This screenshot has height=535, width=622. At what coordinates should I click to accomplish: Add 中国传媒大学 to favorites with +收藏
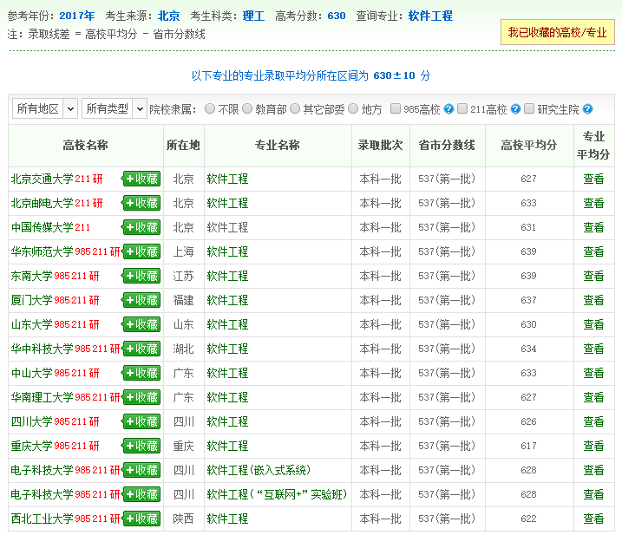141,227
